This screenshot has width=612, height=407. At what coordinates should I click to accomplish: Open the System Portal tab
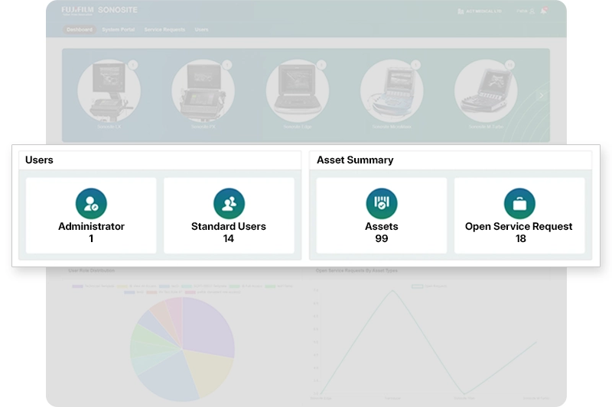[x=119, y=30]
